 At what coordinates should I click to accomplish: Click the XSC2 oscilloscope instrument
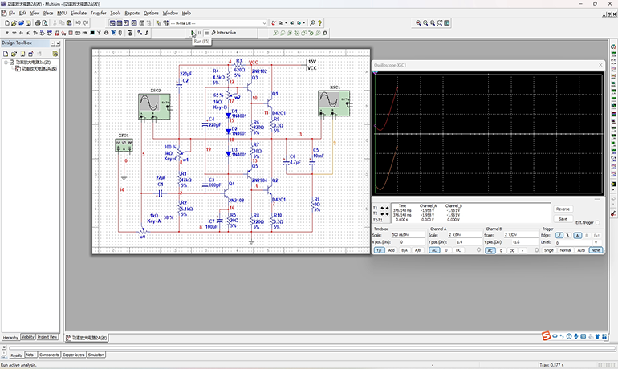(154, 107)
